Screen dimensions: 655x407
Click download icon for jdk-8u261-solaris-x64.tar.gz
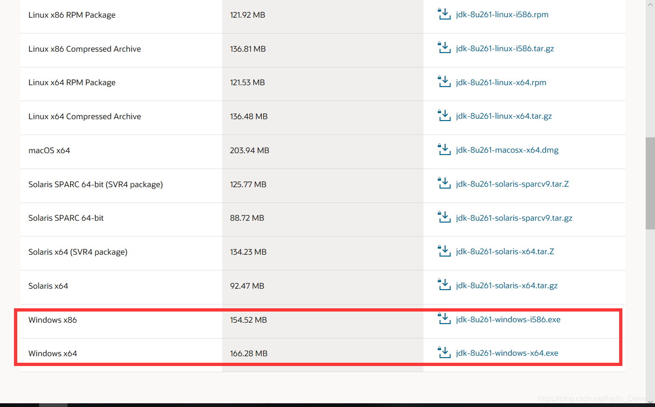pos(444,285)
